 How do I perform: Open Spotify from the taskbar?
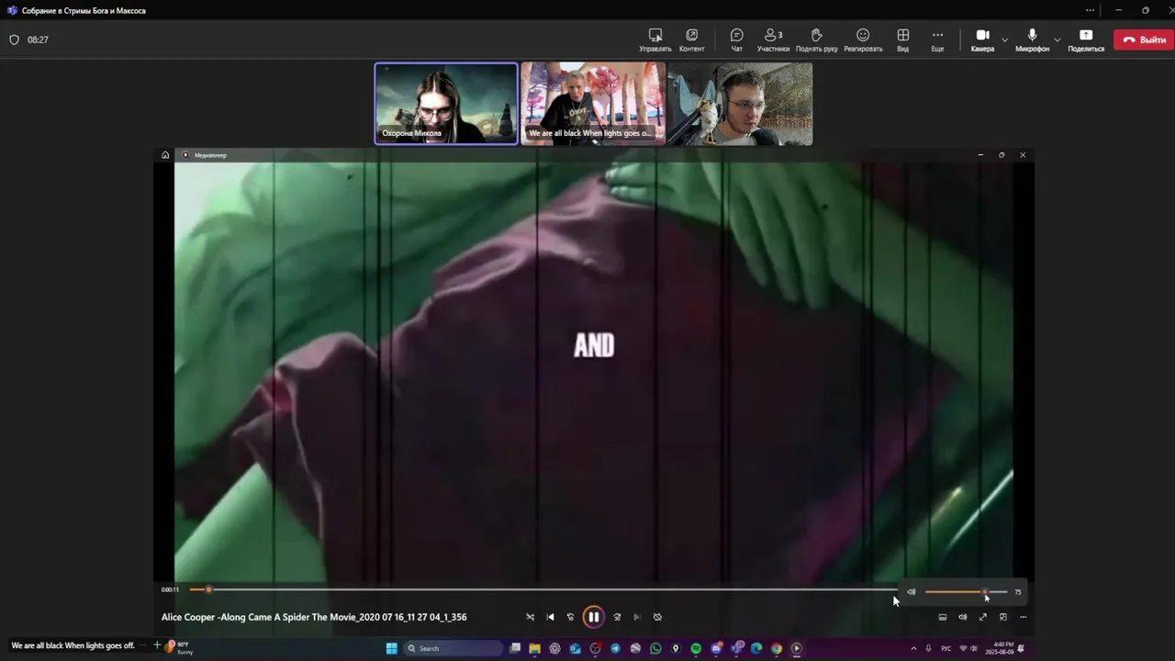click(x=696, y=648)
